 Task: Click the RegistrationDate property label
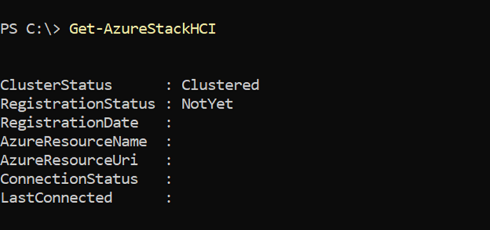[69, 123]
